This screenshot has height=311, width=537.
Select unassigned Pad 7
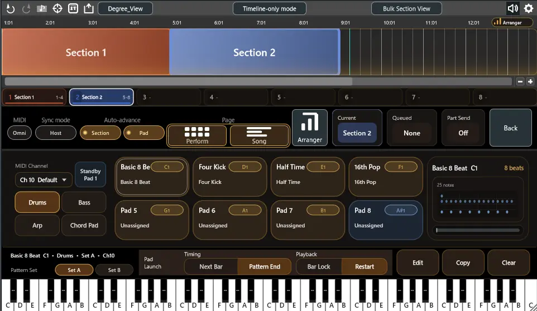(308, 220)
